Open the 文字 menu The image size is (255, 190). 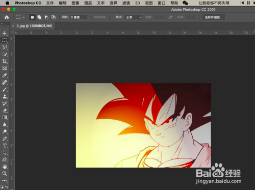click(101, 3)
